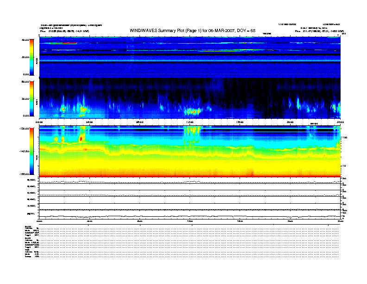Click the DOY = 65 text in title

[x=246, y=31]
